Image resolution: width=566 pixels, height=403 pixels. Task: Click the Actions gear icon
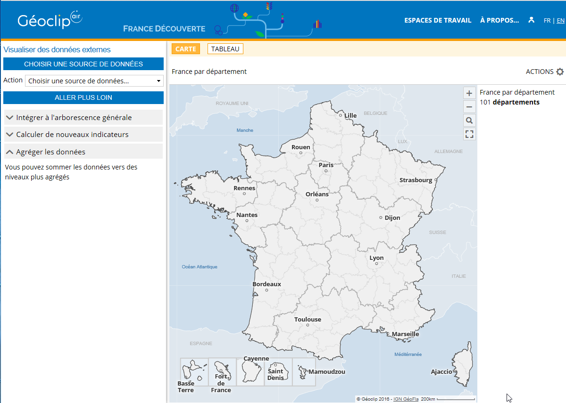pos(560,72)
